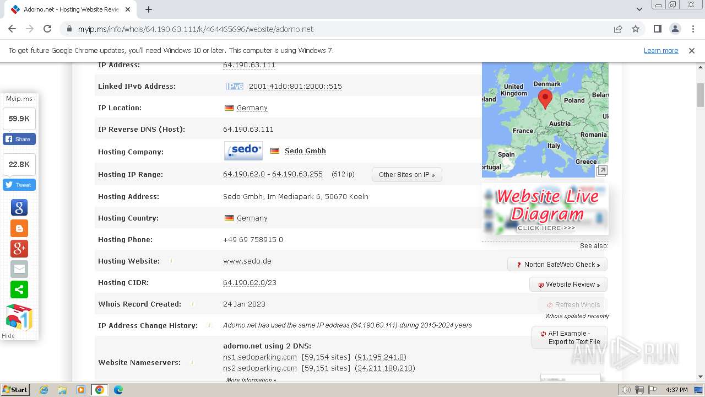The width and height of the screenshot is (705, 397).
Task: Click the IP address 64.190.63.111 link
Action: pyautogui.click(x=249, y=65)
